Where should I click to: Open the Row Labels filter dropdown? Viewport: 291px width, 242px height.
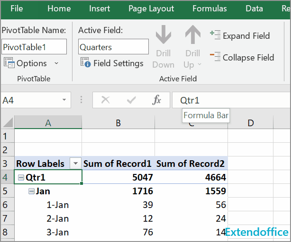pyautogui.click(x=75, y=164)
